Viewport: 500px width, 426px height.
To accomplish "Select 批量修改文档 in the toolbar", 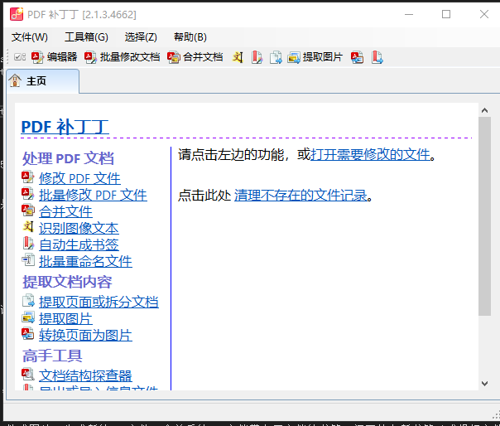I will pyautogui.click(x=123, y=57).
